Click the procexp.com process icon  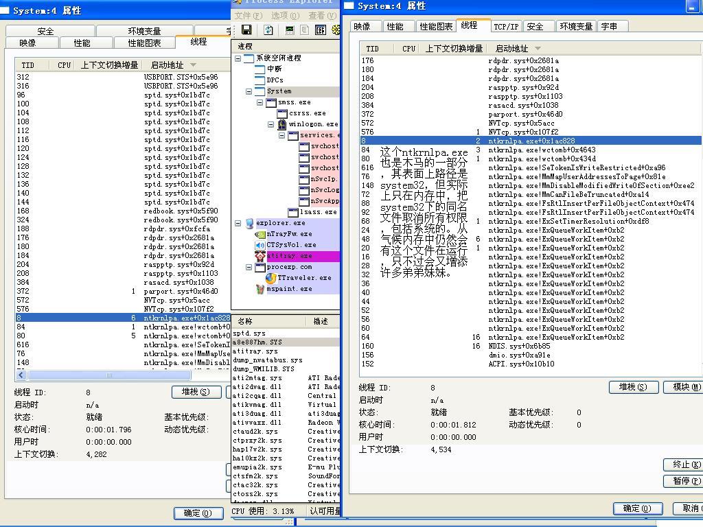tap(260, 267)
